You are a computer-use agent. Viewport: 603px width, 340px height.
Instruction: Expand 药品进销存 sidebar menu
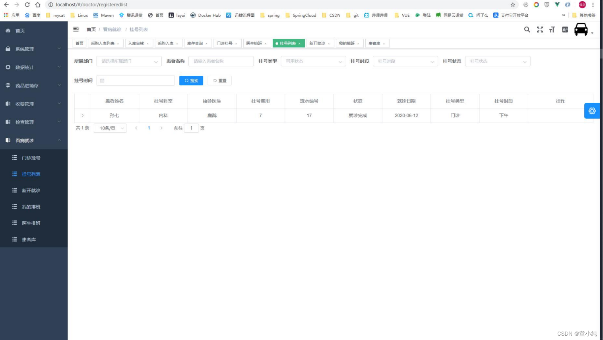pyautogui.click(x=34, y=85)
